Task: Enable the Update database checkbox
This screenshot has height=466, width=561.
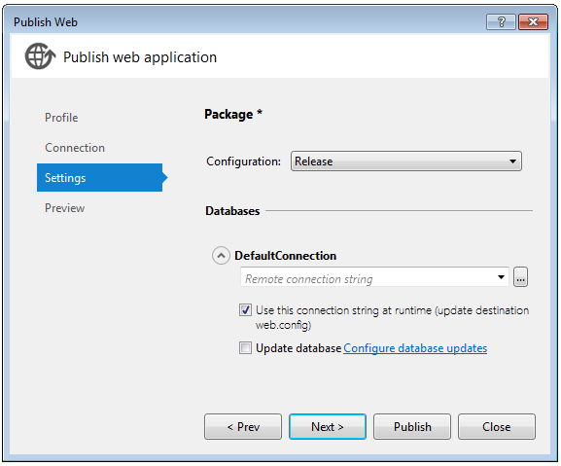Action: (x=245, y=348)
